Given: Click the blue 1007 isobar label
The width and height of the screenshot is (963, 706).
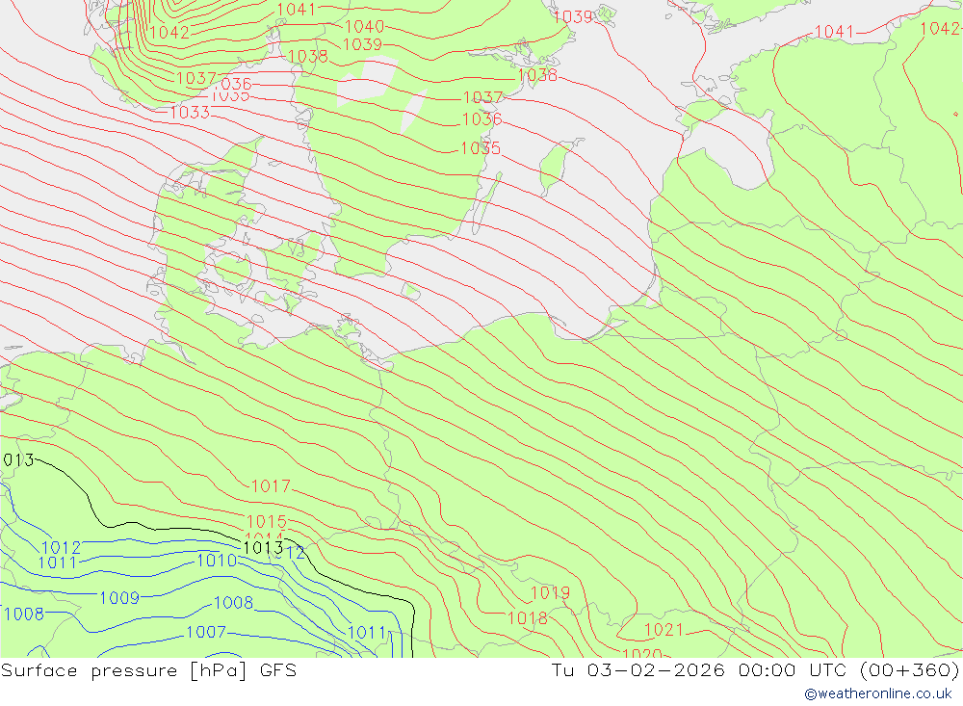Looking at the screenshot, I should coord(206,632).
